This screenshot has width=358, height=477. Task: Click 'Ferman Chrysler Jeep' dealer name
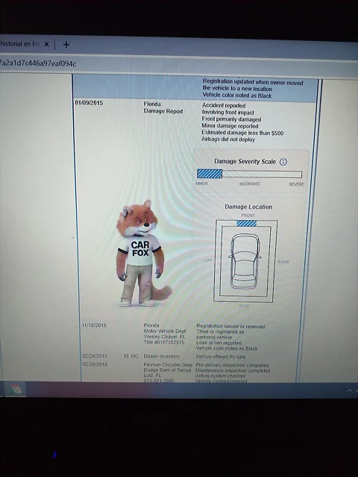[x=168, y=364]
